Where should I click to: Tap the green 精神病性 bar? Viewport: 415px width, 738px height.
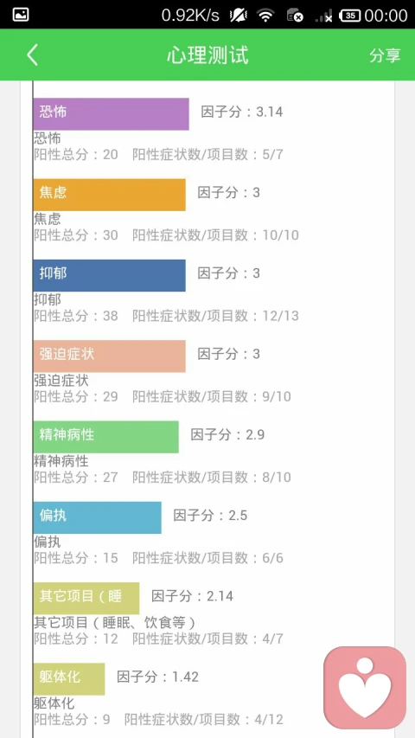point(105,437)
